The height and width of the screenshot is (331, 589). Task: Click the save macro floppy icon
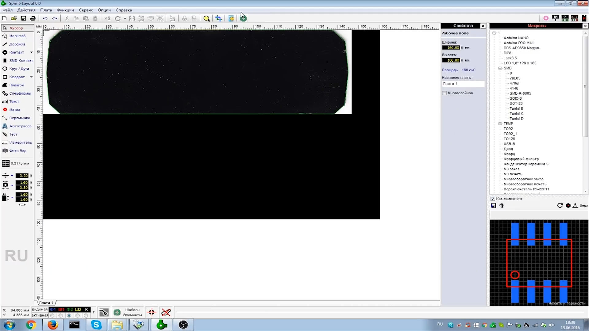(494, 206)
